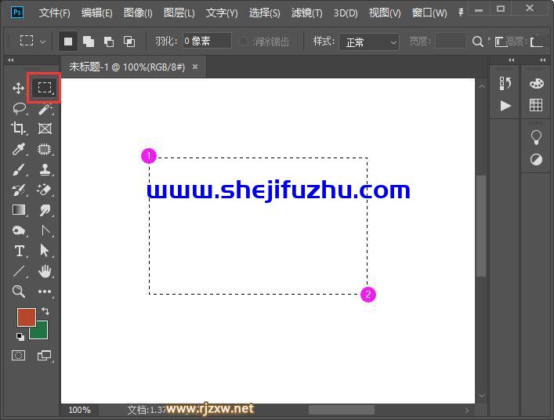Choose Subtract from selection mode
This screenshot has width=554, height=420.
point(109,42)
